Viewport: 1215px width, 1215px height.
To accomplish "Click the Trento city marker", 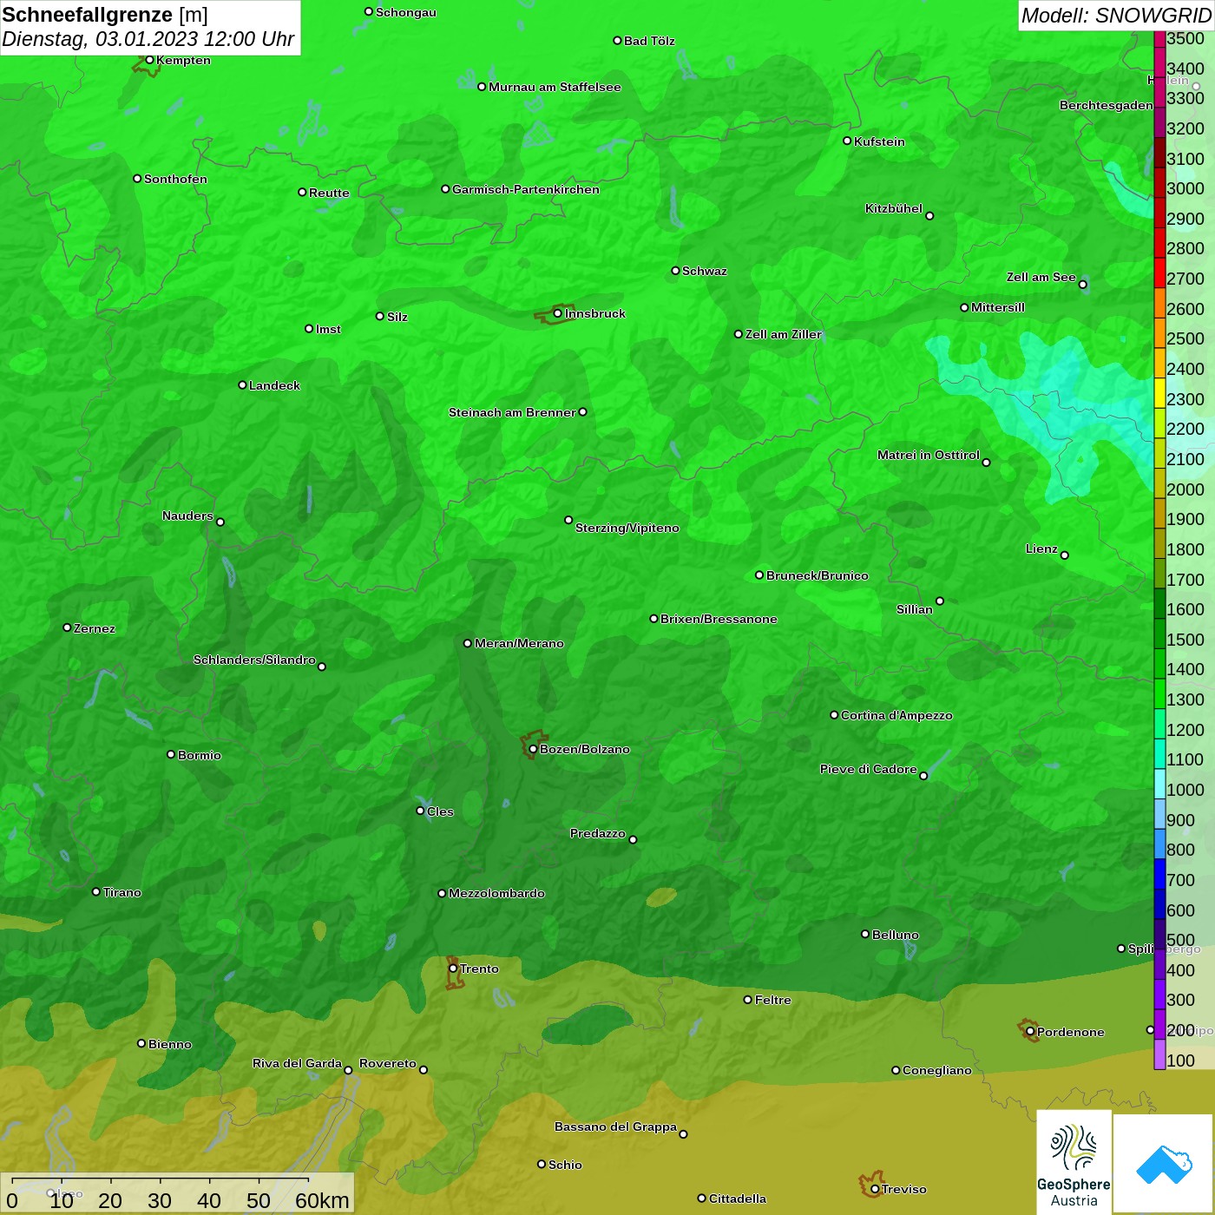I will coord(453,969).
